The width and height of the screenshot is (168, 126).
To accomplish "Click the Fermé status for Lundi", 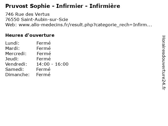I will click(x=44, y=43).
